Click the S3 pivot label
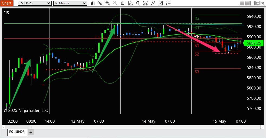The height and width of the screenshot is (138, 266). (197, 72)
